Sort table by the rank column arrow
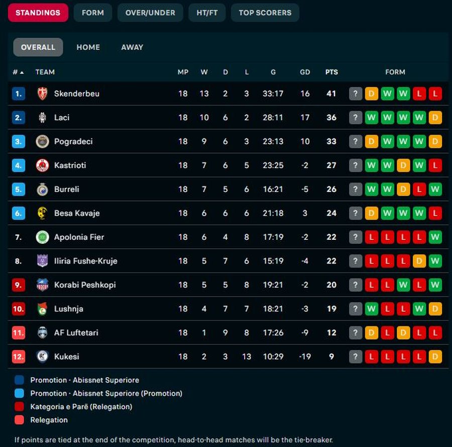 22,72
